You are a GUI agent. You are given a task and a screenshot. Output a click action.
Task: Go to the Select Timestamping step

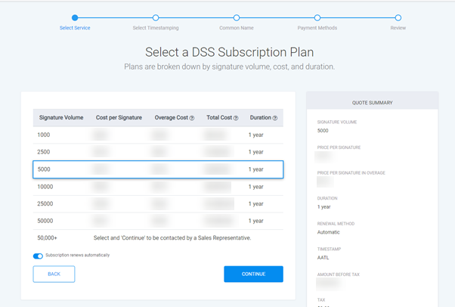[x=155, y=17]
